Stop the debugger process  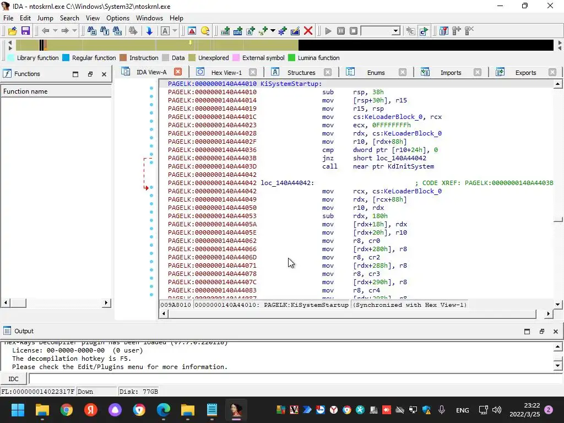click(x=354, y=31)
